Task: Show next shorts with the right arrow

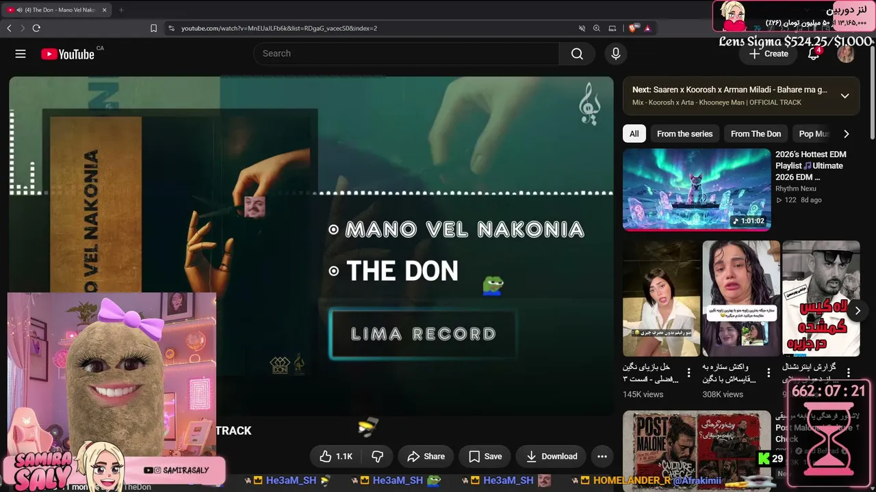Action: (858, 311)
